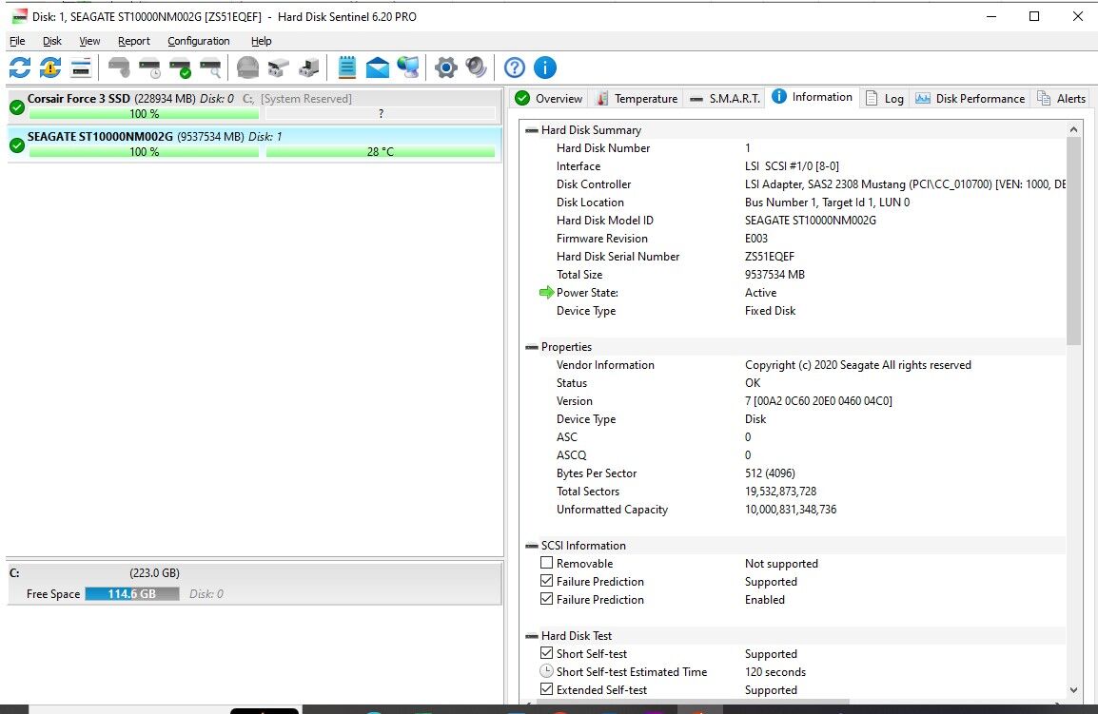Toggle Failure Prediction checkbox in the Enabled row
The width and height of the screenshot is (1098, 714).
(x=547, y=599)
